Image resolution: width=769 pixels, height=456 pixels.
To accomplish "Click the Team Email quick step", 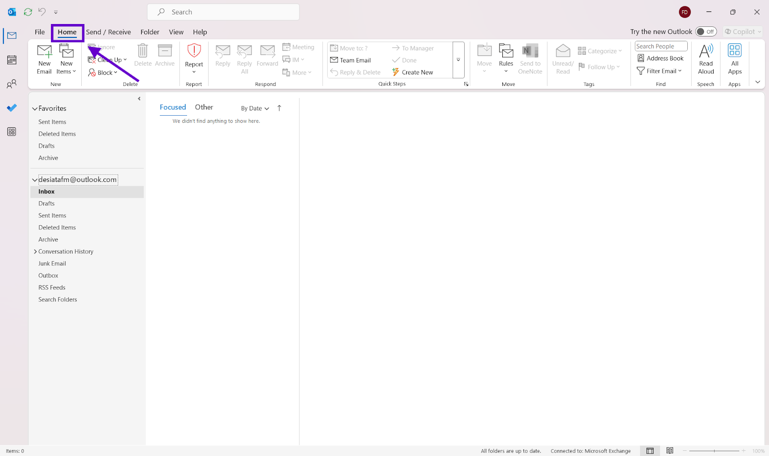I will pyautogui.click(x=356, y=60).
